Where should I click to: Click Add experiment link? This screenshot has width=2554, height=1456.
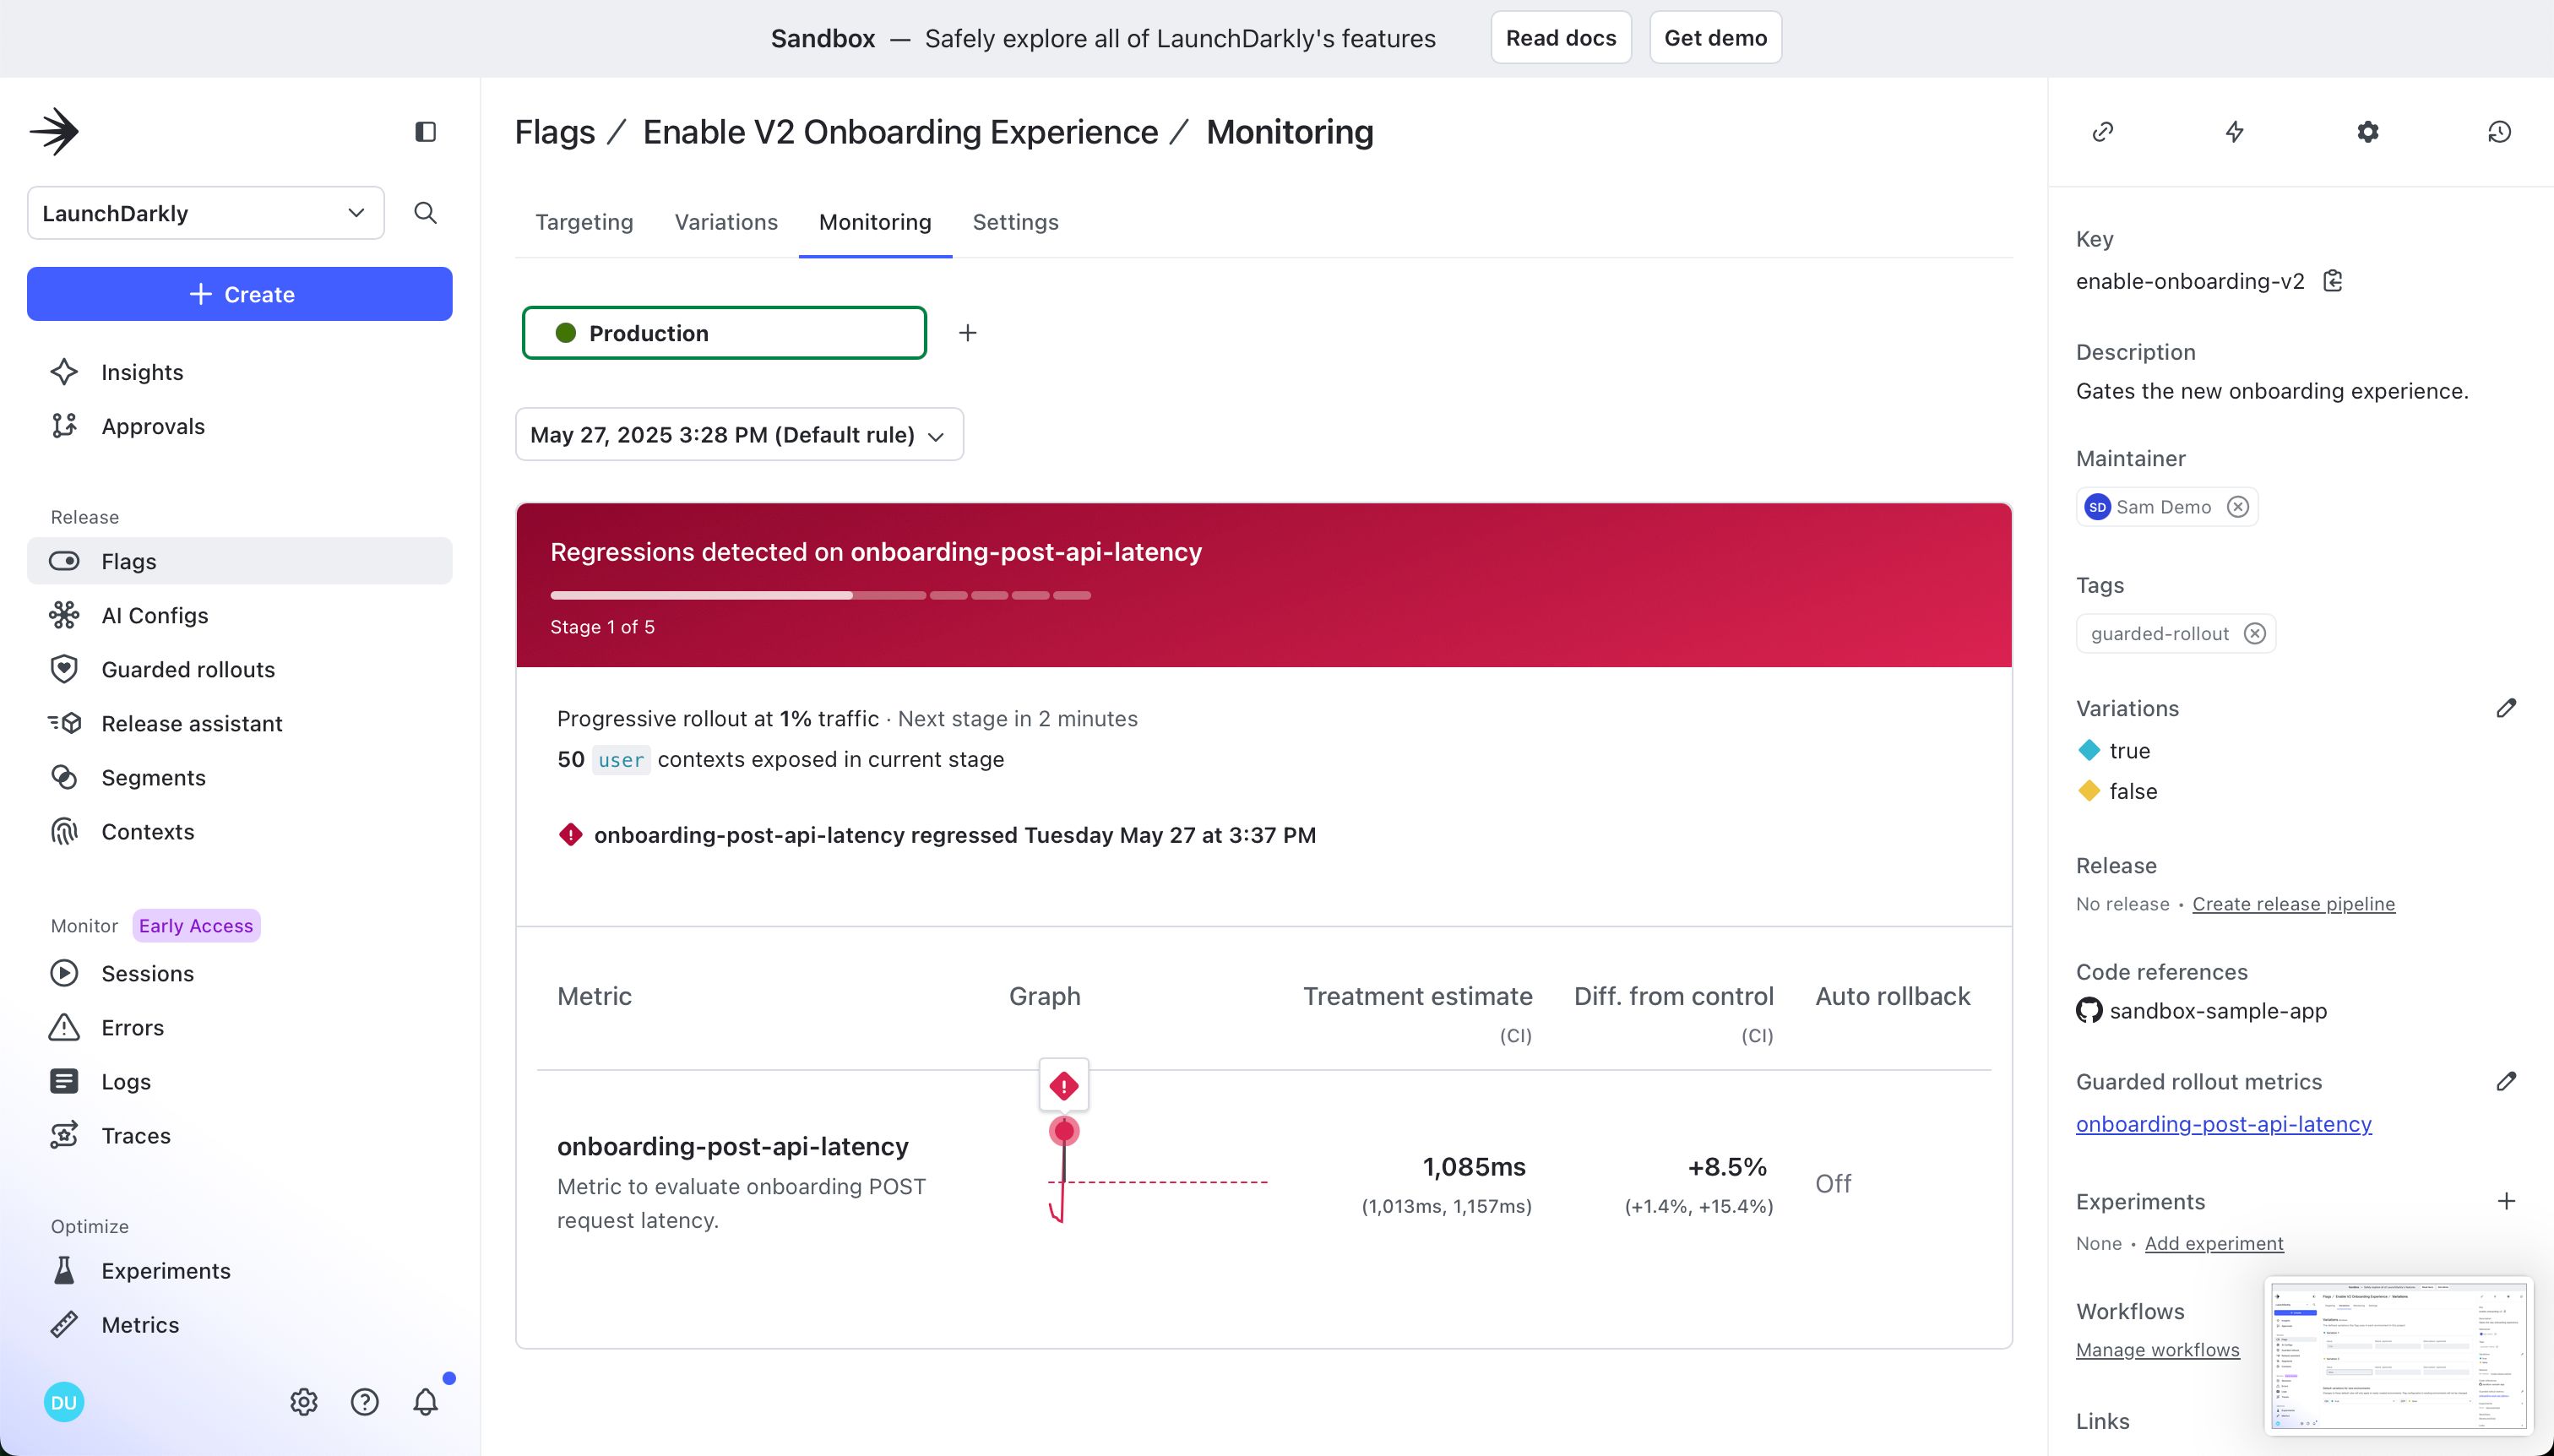click(x=2214, y=1243)
